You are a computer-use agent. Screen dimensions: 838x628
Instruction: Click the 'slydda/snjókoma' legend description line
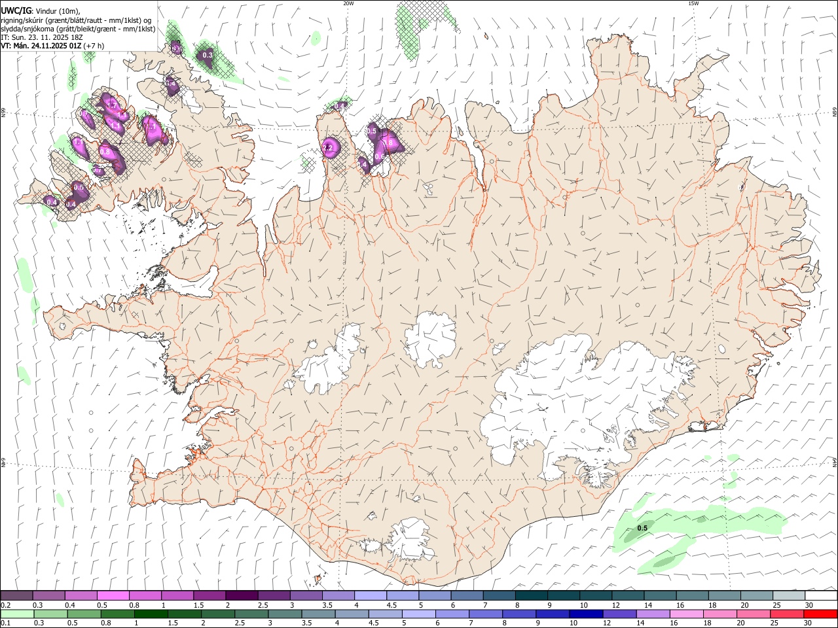point(78,29)
